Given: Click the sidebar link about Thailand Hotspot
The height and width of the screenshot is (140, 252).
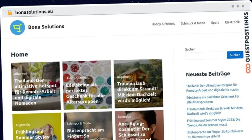Looking at the screenshot, I should point(213,88).
